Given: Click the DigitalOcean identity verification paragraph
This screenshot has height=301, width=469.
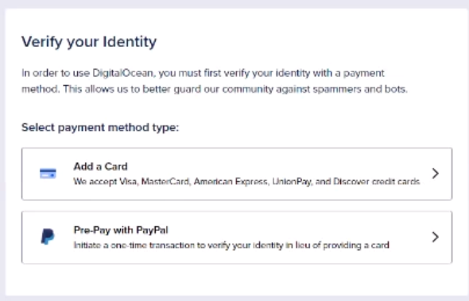Looking at the screenshot, I should [x=215, y=81].
